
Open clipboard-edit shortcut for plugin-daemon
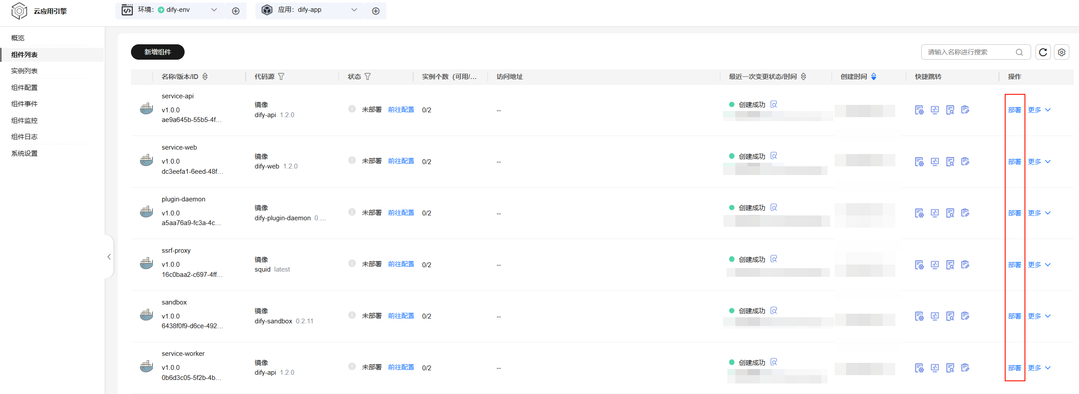(965, 213)
